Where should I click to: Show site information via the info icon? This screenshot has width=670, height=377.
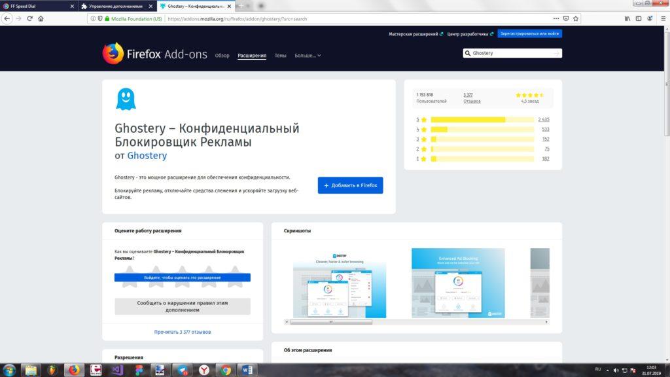pyautogui.click(x=93, y=18)
